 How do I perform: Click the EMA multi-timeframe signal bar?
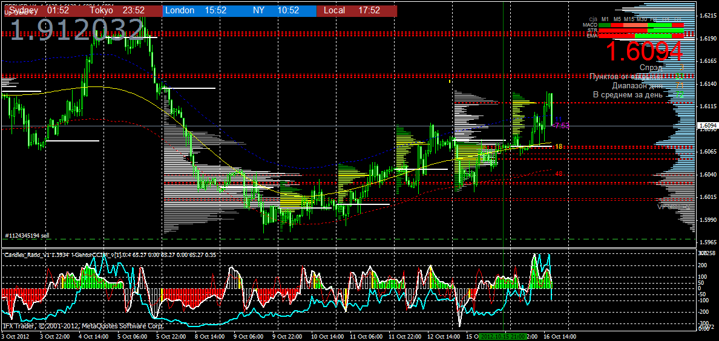point(641,36)
